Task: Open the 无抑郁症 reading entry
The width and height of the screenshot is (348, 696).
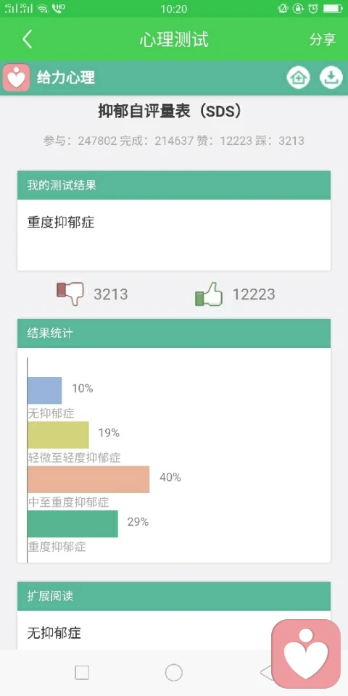Action: point(54,632)
